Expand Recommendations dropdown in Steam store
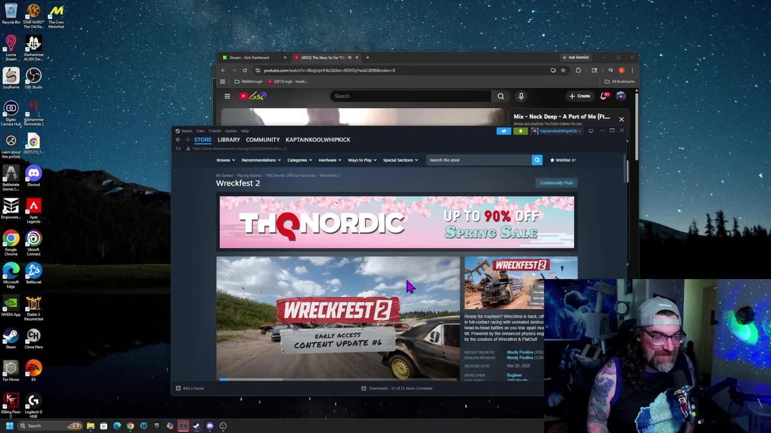 261,160
